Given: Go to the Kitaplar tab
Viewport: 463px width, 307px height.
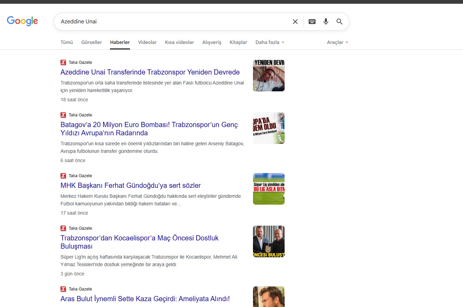Looking at the screenshot, I should (239, 42).
